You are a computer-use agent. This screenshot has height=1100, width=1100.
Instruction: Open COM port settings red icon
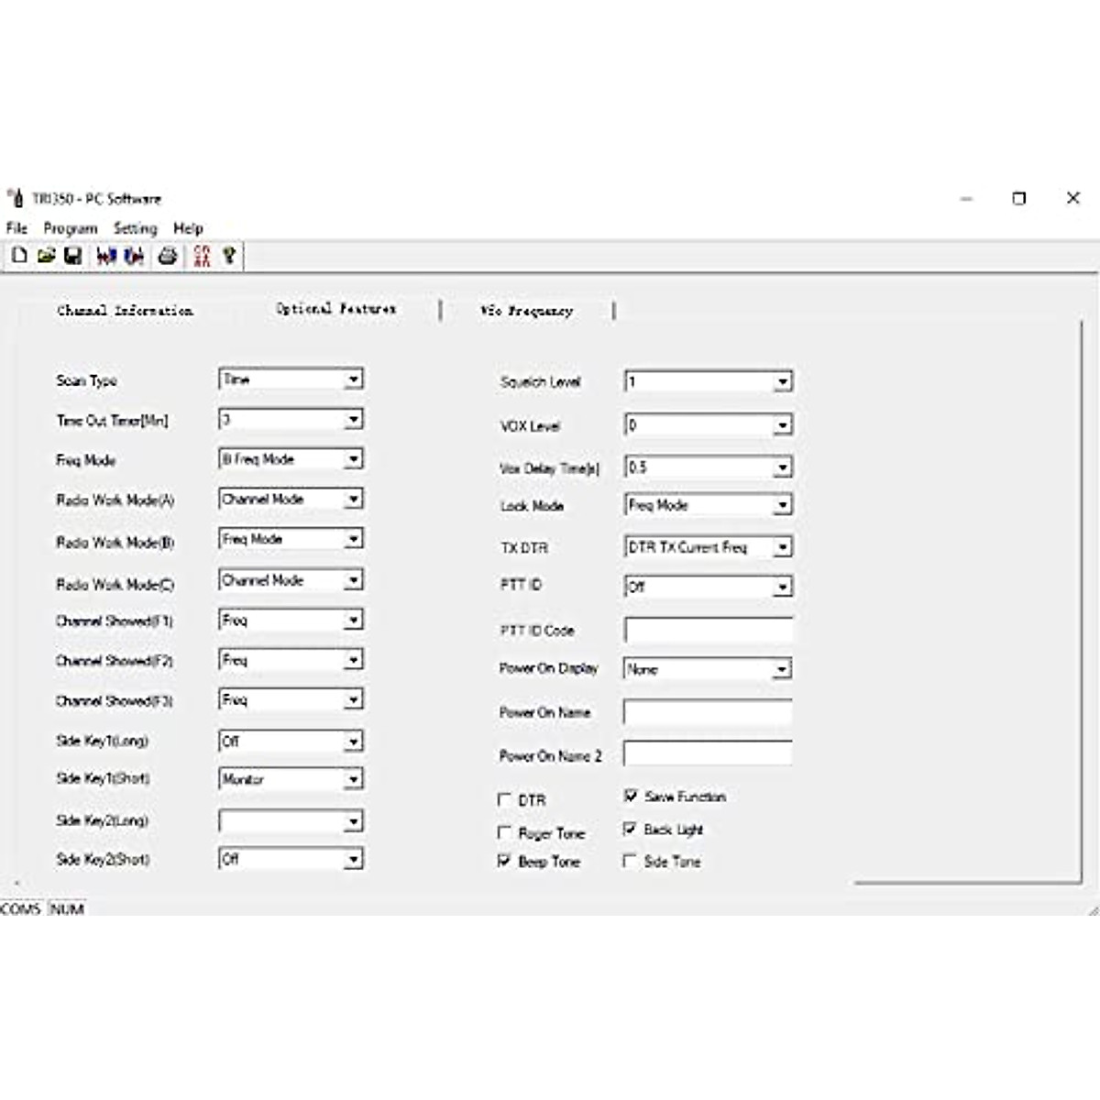pyautogui.click(x=203, y=256)
